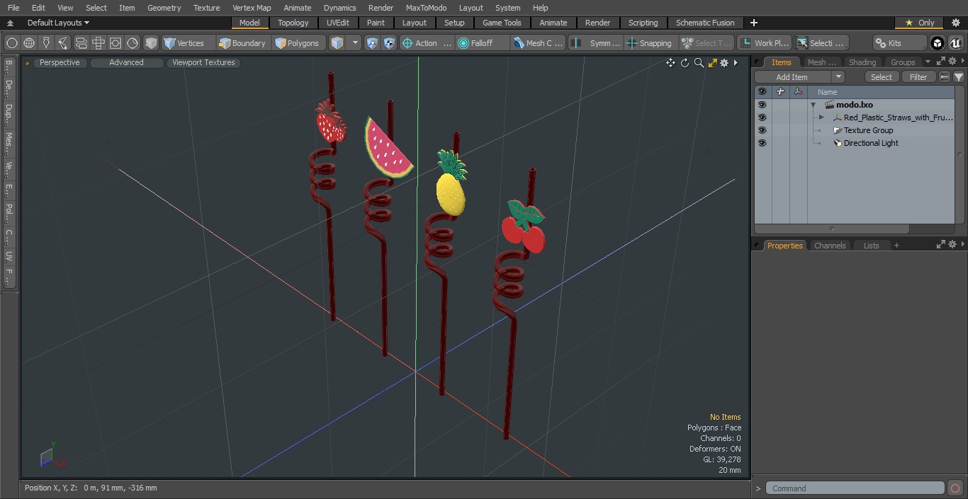This screenshot has width=968, height=499.
Task: Switch to the UVEdit layout tab
Action: tap(338, 23)
